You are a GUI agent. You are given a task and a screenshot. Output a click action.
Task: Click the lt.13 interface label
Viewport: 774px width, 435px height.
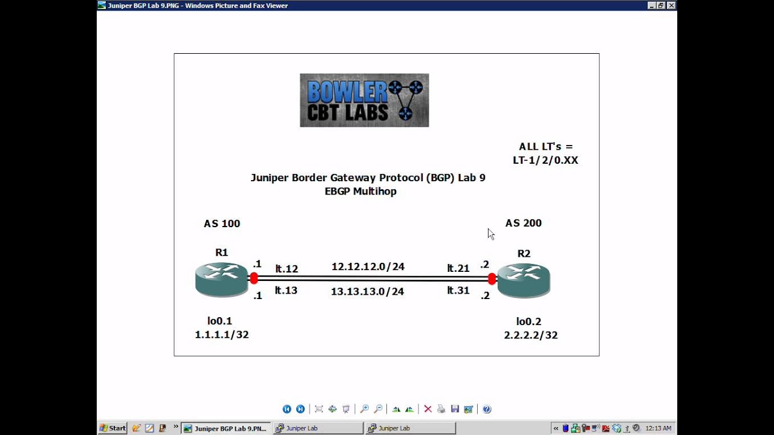(286, 291)
